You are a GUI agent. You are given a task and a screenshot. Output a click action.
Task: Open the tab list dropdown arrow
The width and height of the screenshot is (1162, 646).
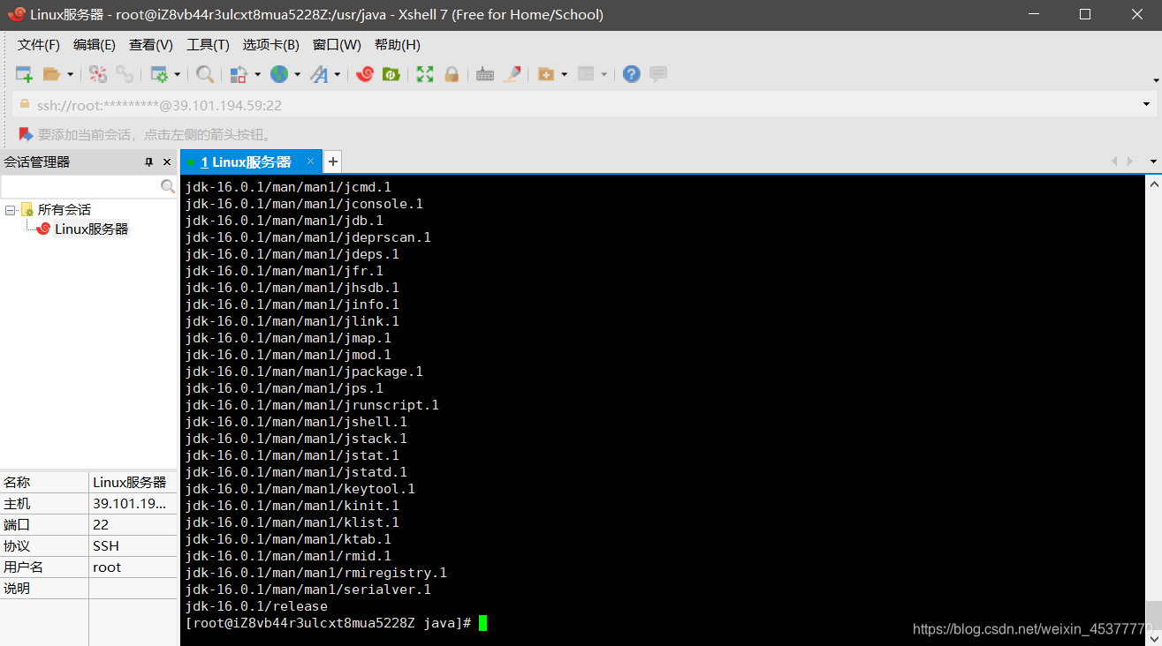(1153, 162)
